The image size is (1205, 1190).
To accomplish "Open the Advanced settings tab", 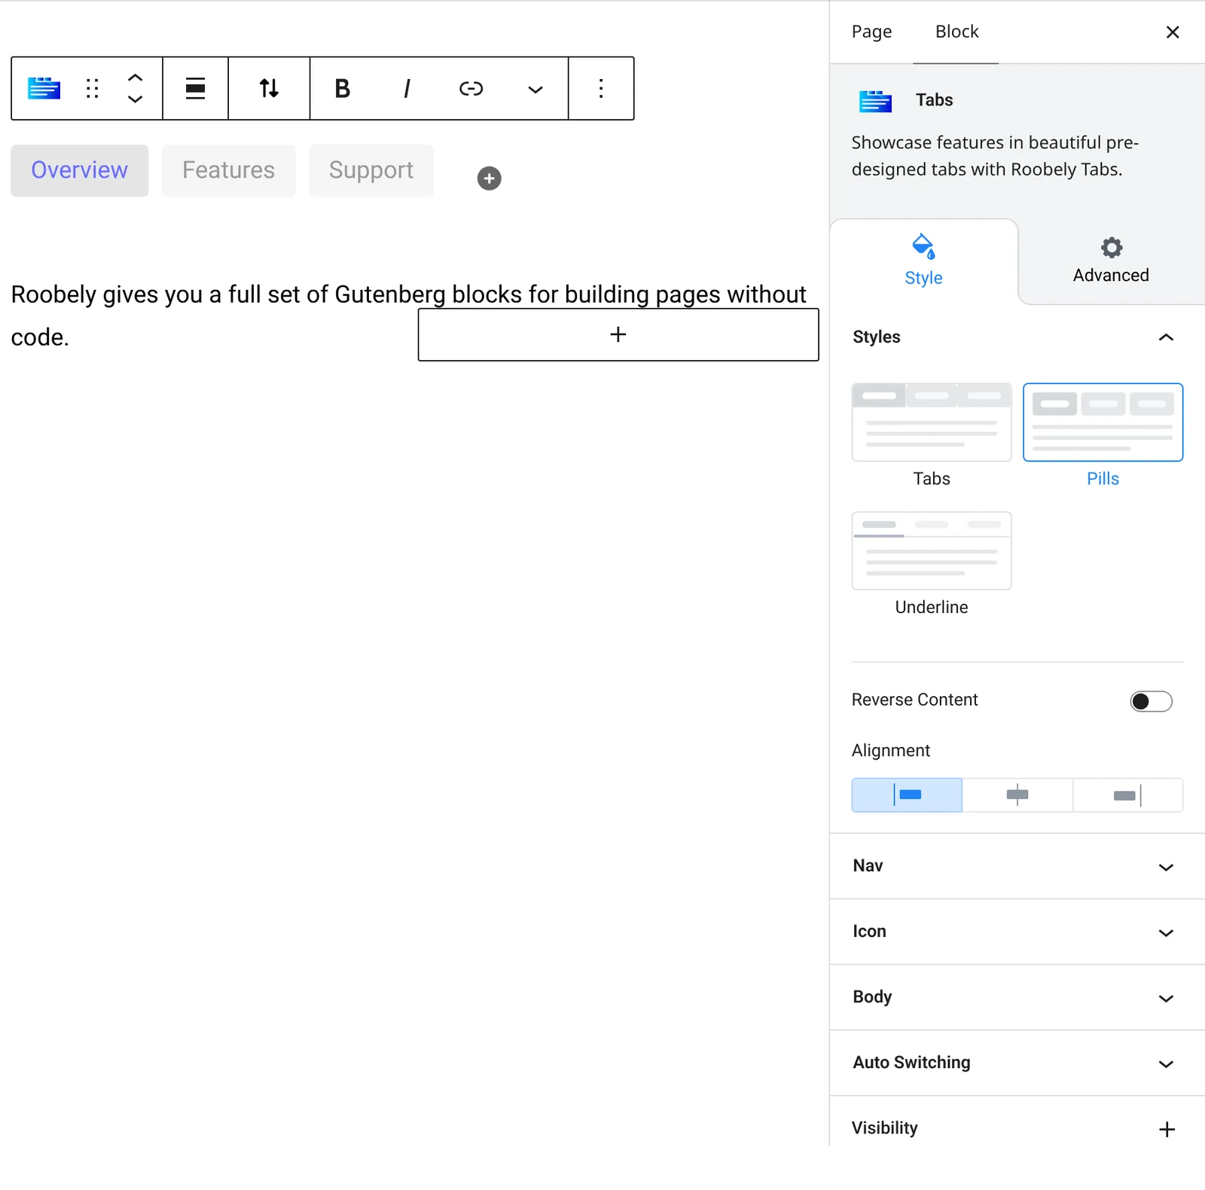I will pos(1111,261).
